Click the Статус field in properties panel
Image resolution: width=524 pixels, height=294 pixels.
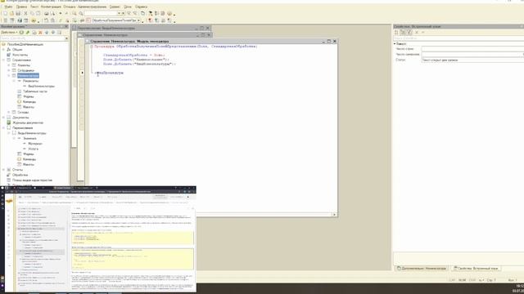(472, 60)
